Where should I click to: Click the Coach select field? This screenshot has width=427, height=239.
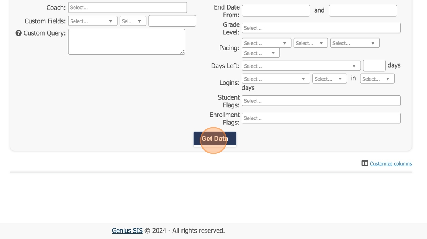click(127, 8)
